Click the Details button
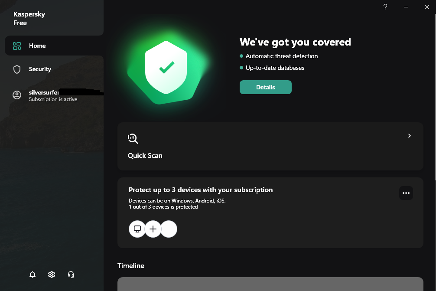This screenshot has width=436, height=291. coord(266,87)
